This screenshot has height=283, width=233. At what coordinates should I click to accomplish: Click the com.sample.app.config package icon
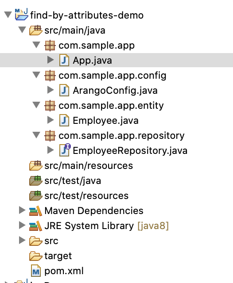coord(50,76)
